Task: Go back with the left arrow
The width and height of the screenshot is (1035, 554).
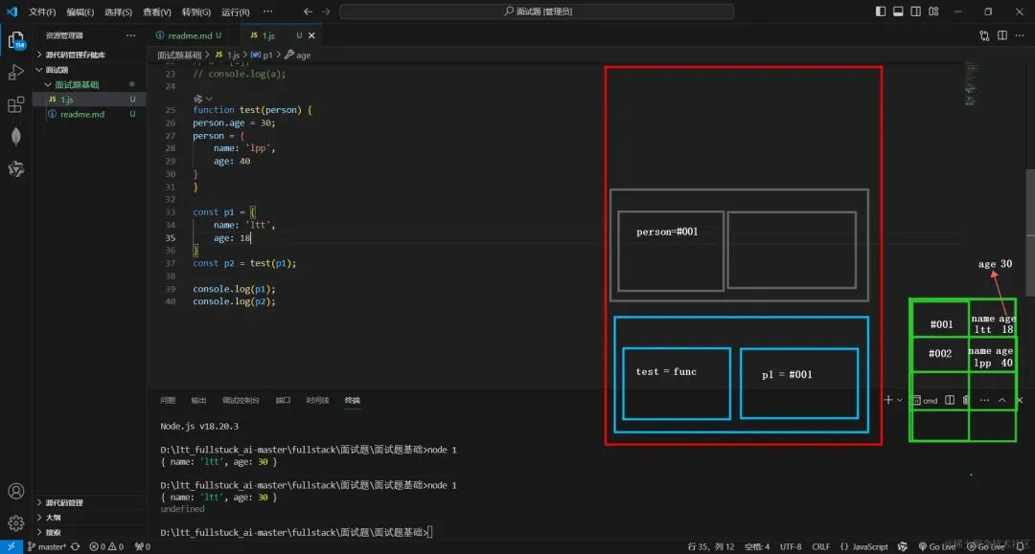Action: tap(308, 11)
